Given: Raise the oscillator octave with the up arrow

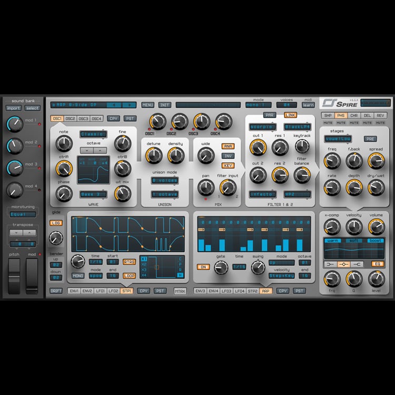Looking at the screenshot, I should click(100, 151).
